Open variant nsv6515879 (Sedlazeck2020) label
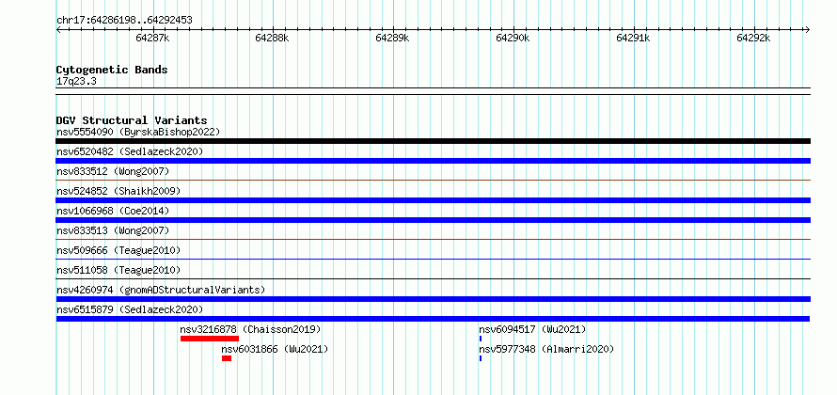The height and width of the screenshot is (395, 837). [130, 309]
